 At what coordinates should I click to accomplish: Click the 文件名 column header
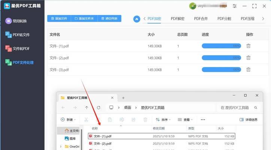[55, 34]
